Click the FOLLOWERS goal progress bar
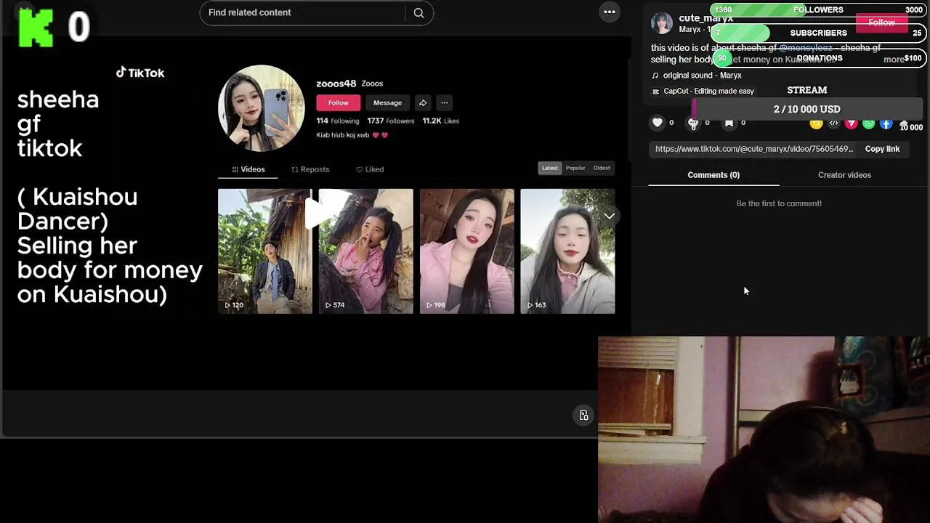The width and height of the screenshot is (930, 523). point(819,10)
